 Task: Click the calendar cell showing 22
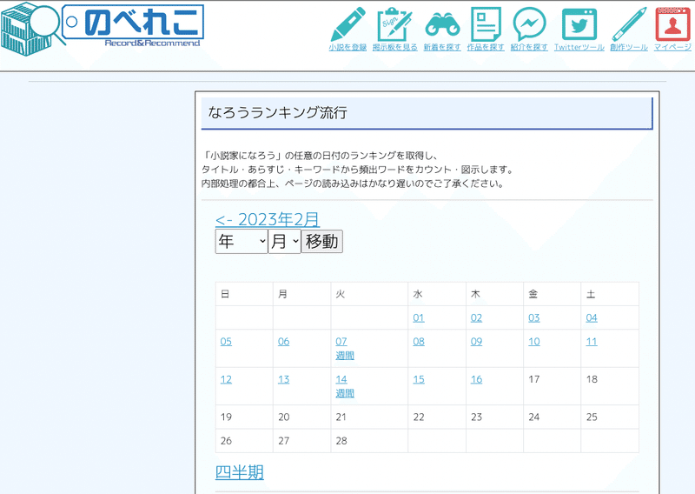click(x=437, y=417)
